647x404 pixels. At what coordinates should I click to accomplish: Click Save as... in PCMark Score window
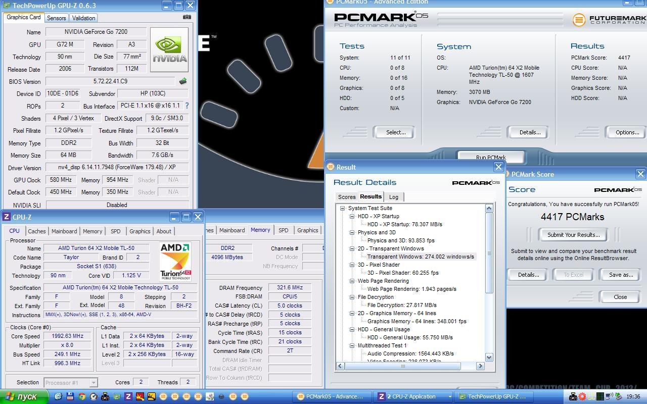coord(621,275)
